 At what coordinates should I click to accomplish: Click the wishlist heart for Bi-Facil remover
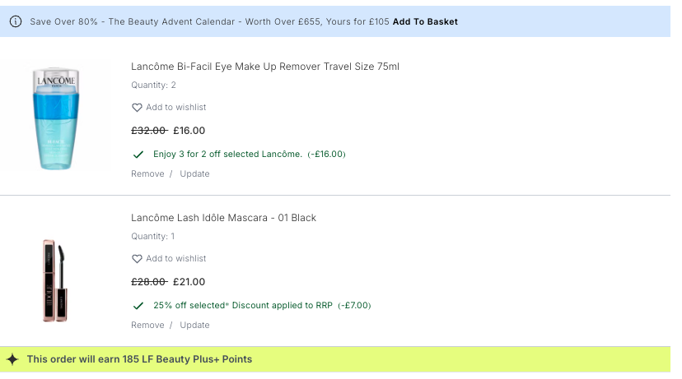(137, 108)
